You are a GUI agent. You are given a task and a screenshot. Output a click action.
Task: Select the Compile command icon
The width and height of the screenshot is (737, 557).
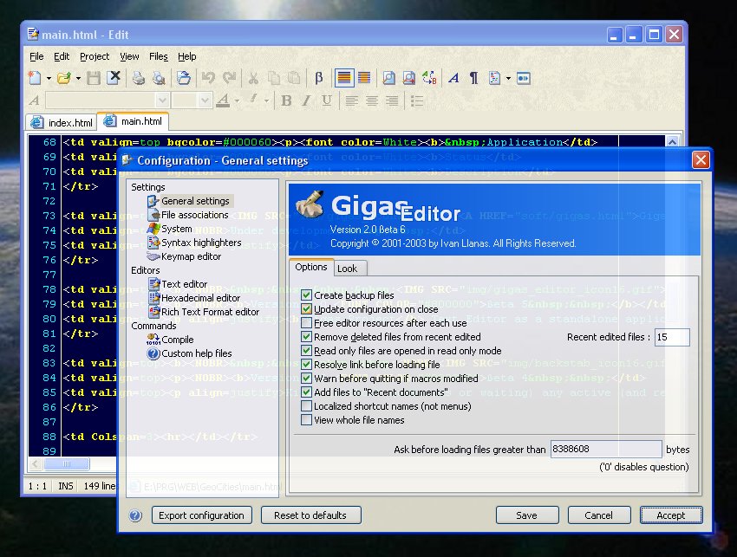click(x=153, y=340)
